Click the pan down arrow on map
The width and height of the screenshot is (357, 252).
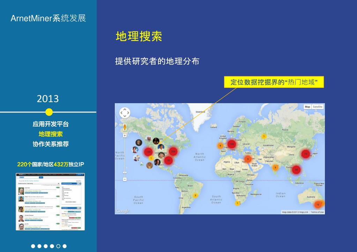125,116
